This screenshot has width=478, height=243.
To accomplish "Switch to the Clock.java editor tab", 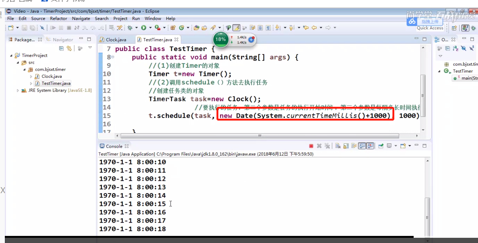I will pyautogui.click(x=116, y=39).
